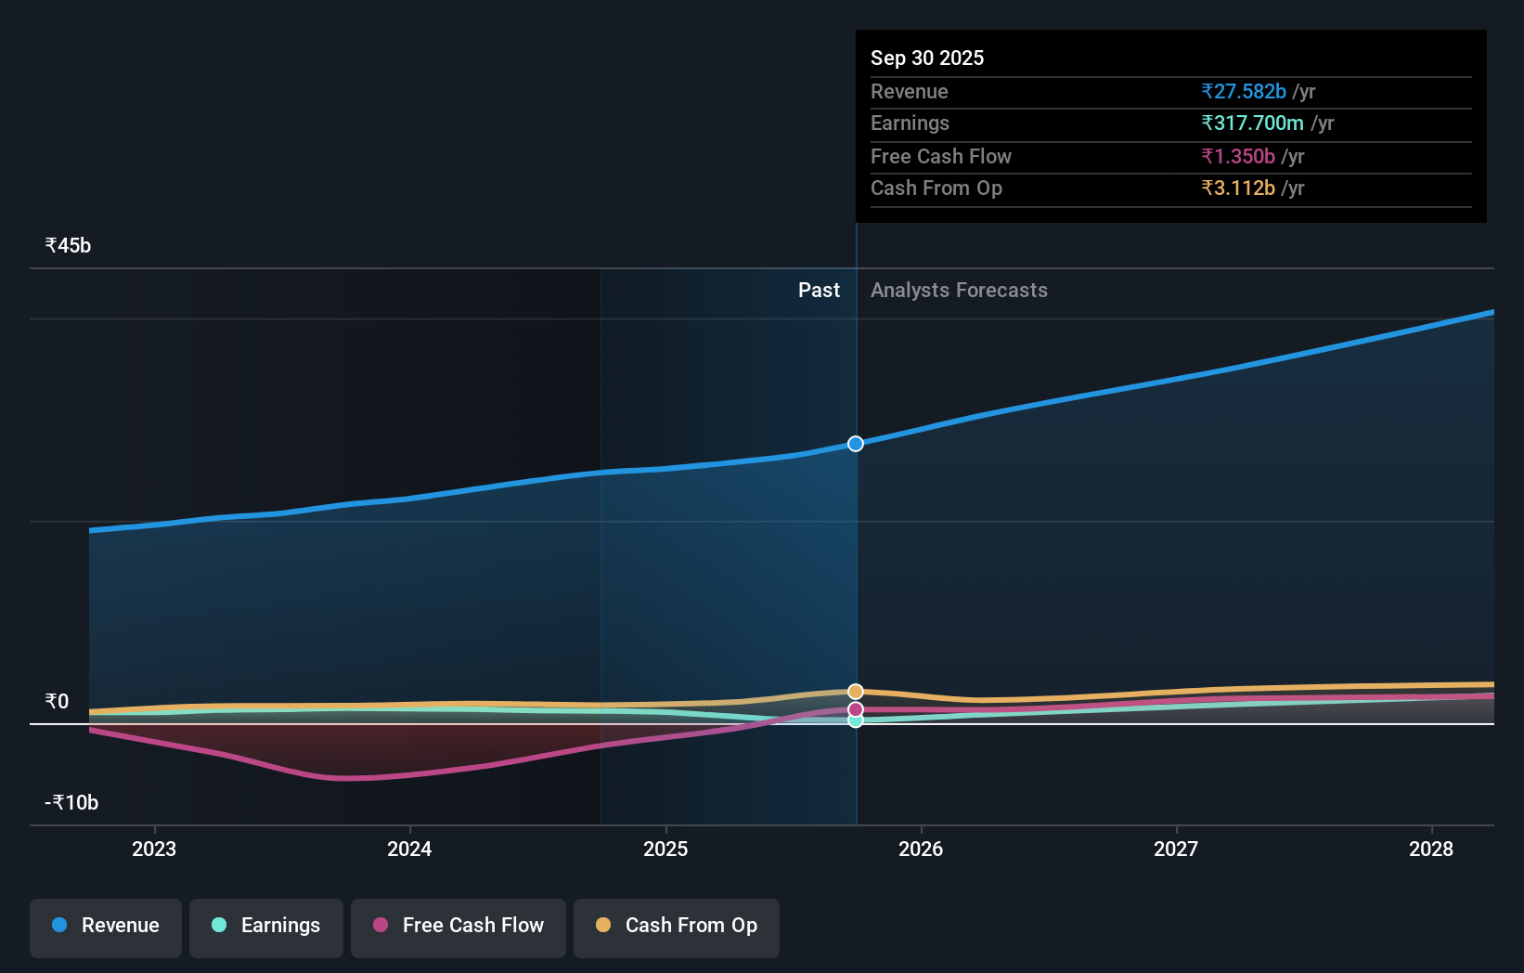The height and width of the screenshot is (973, 1524).
Task: Select the orange Cash From Op legend dot
Action: click(603, 925)
